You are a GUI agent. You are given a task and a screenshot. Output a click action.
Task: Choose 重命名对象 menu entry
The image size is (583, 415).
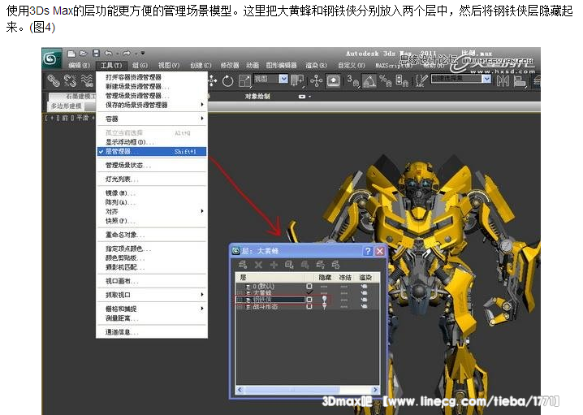152,235
